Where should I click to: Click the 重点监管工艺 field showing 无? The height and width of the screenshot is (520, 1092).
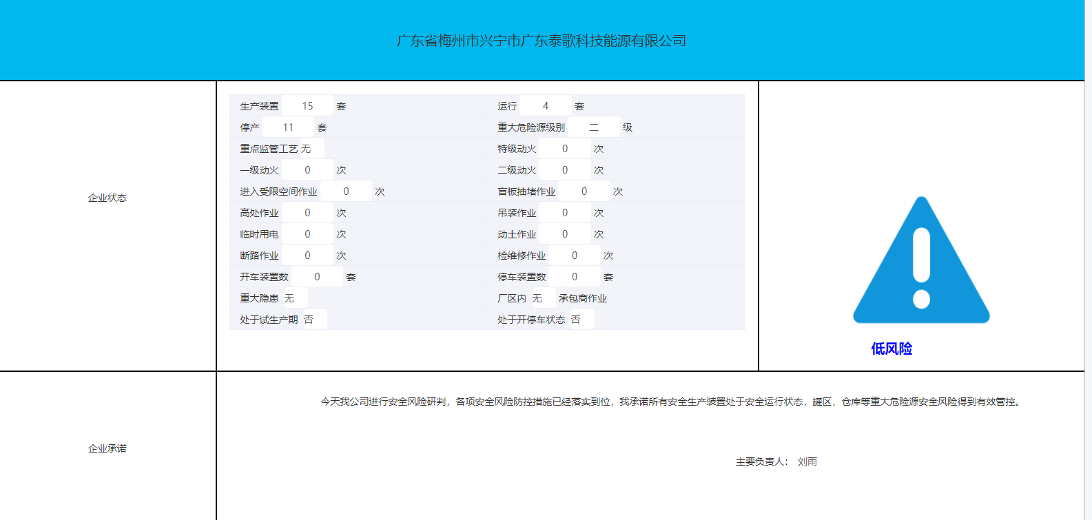coord(312,149)
